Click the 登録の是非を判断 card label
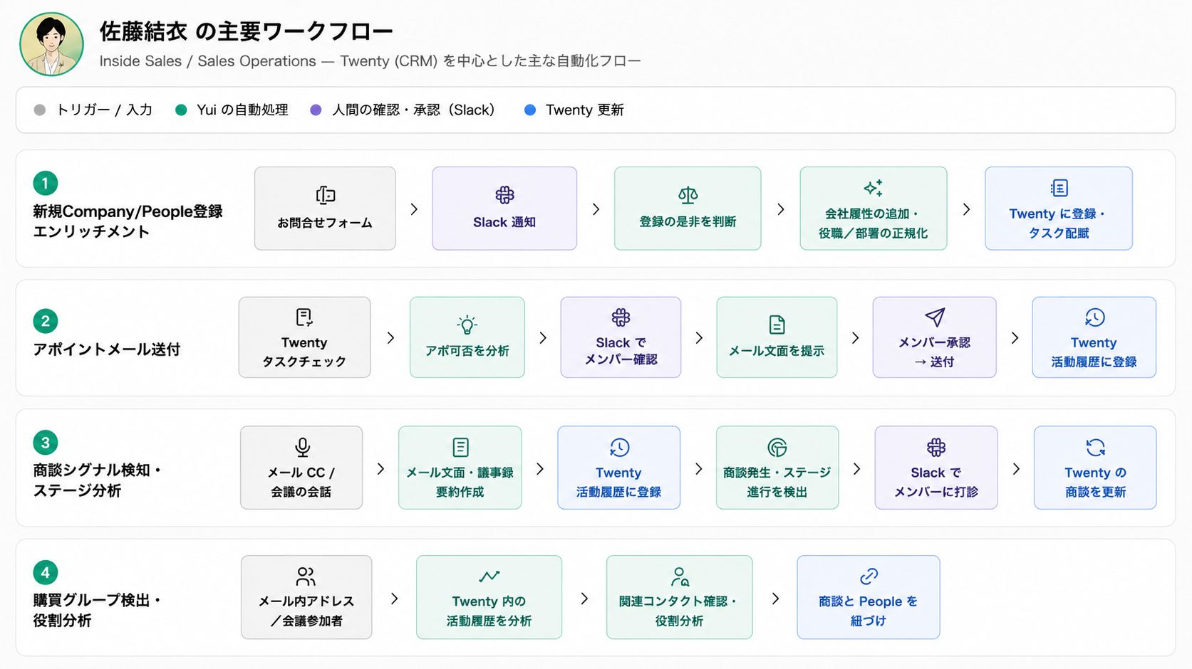 click(x=688, y=221)
